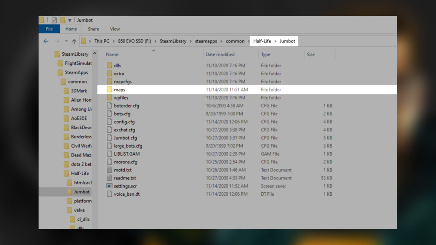
Task: Navigate to steamapps breadcrumb
Action: pos(206,41)
